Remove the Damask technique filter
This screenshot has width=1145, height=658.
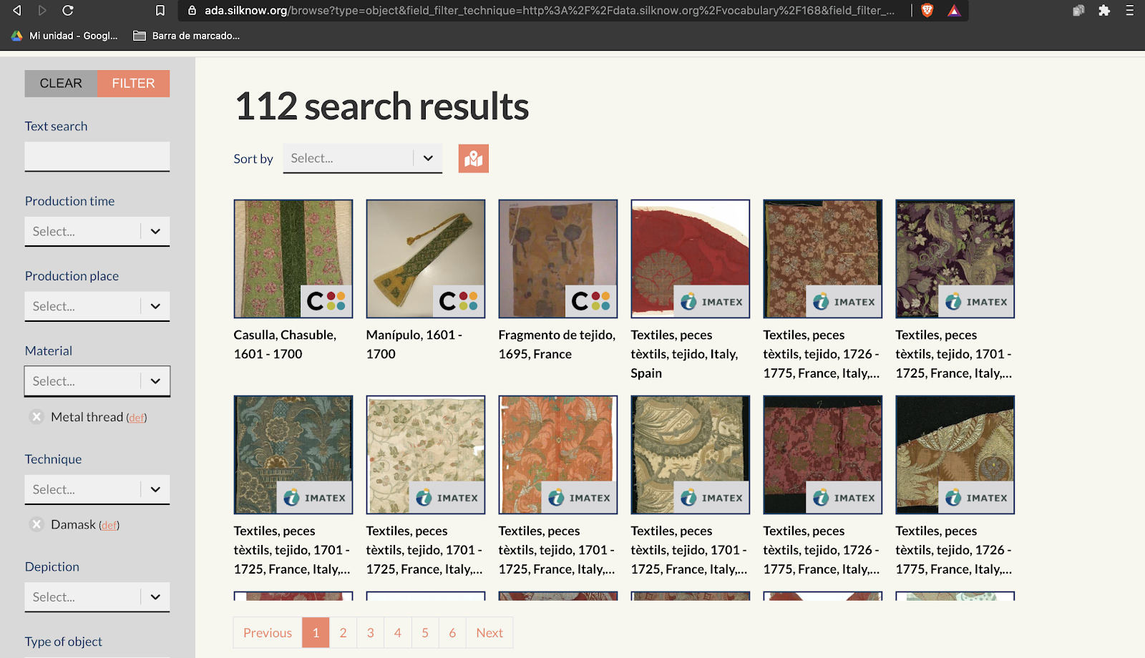[x=36, y=524]
